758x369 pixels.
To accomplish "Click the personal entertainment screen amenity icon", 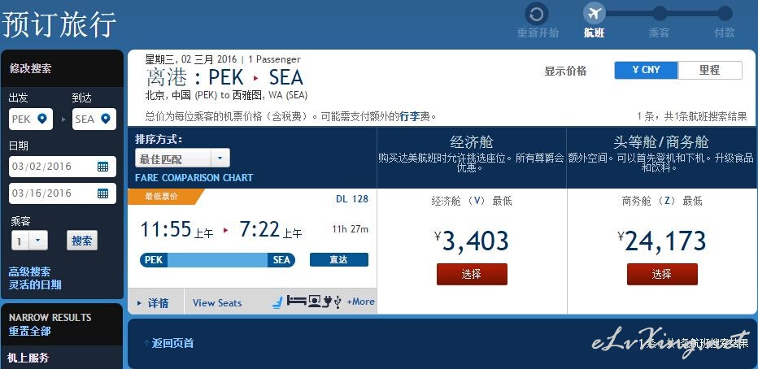I will (x=315, y=302).
